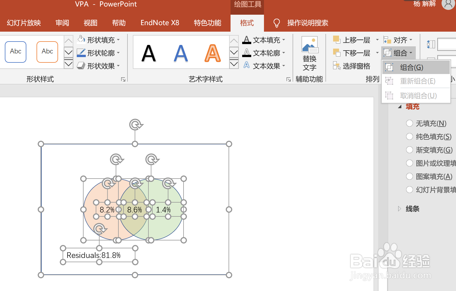
Task: Expand the WordArt styles gallery
Action: pyautogui.click(x=234, y=64)
